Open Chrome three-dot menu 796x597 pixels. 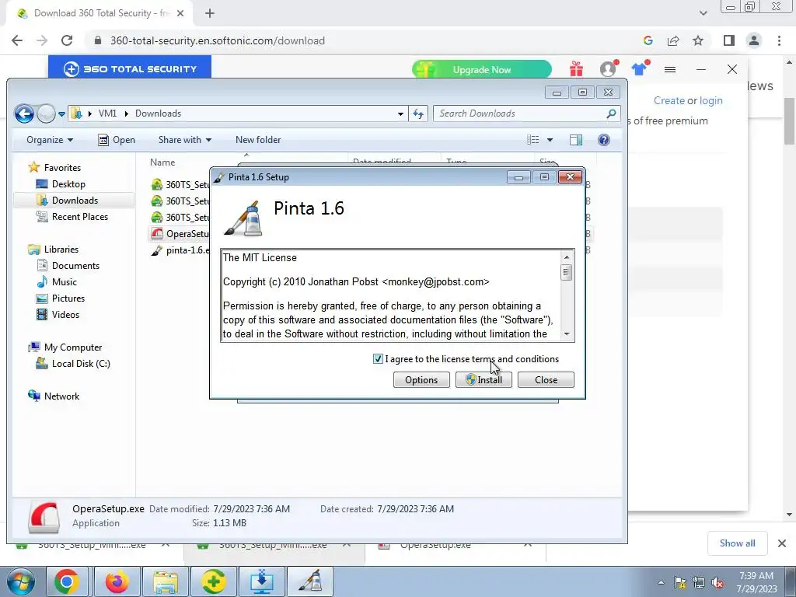tap(779, 40)
